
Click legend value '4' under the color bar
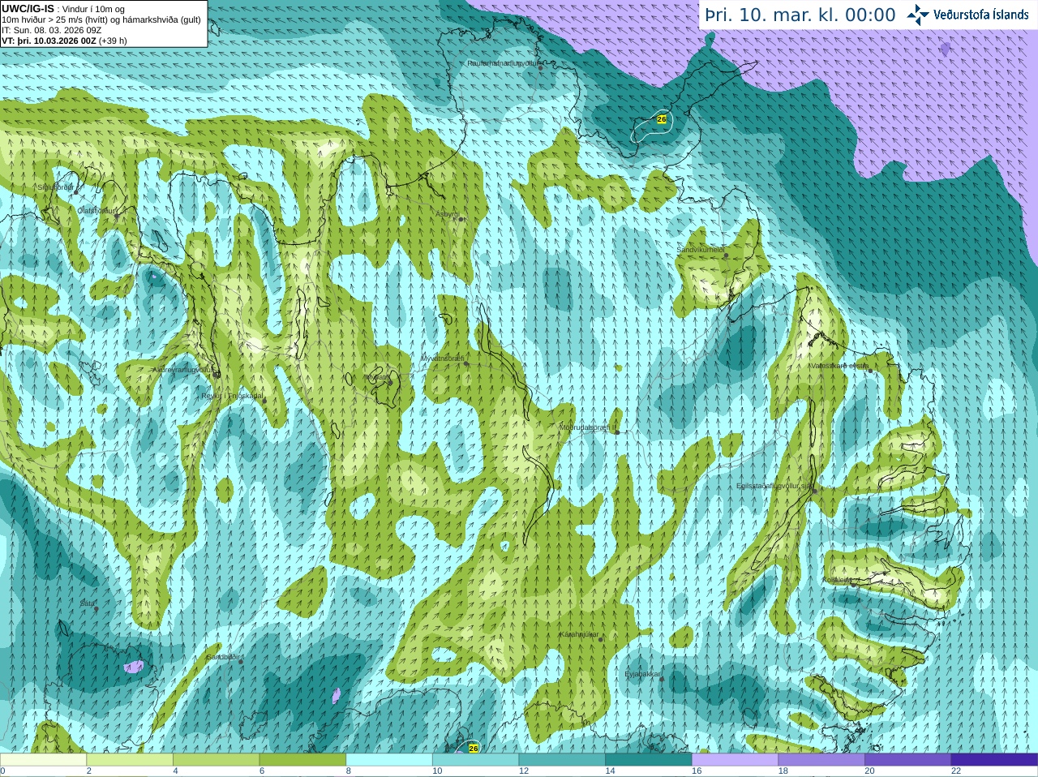175,771
